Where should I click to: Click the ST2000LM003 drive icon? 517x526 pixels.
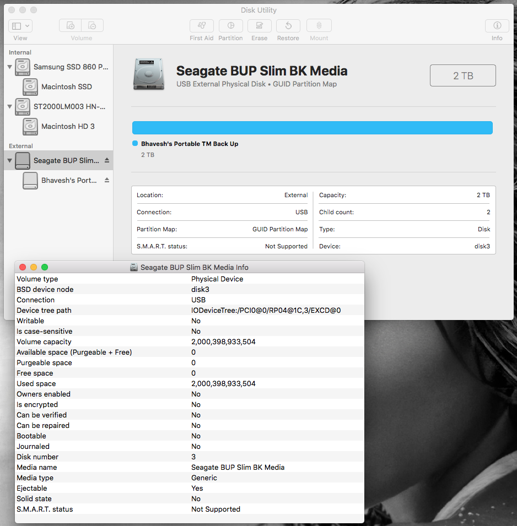click(23, 107)
